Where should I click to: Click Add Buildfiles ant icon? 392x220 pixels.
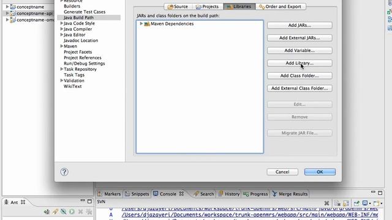point(47,212)
